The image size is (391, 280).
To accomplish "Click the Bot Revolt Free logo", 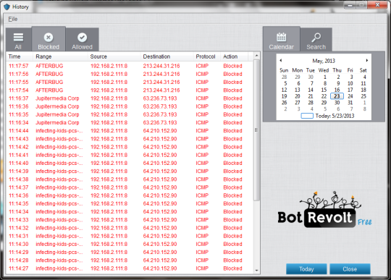I will (324, 210).
